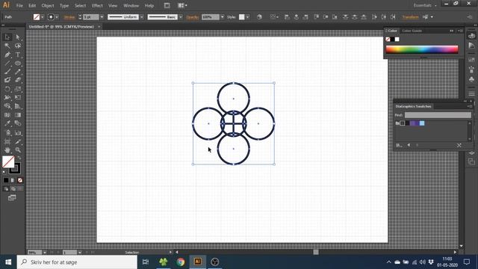Viewport: 478px width, 269px height.
Task: Set paint mode to None in toolbox
Action: tap(20, 180)
